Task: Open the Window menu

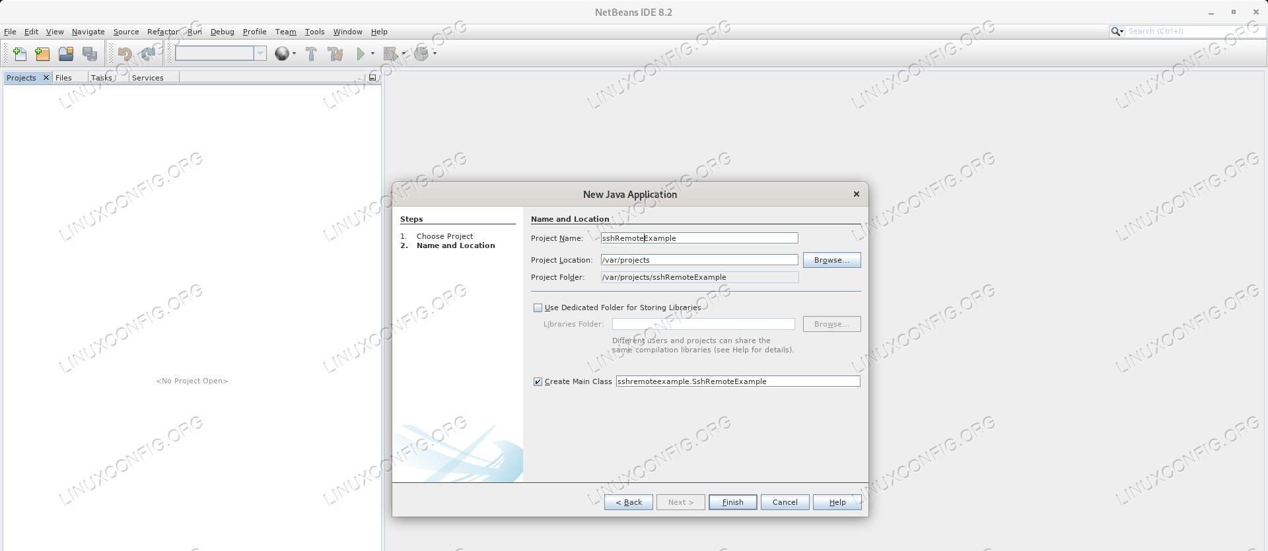Action: [x=347, y=32]
